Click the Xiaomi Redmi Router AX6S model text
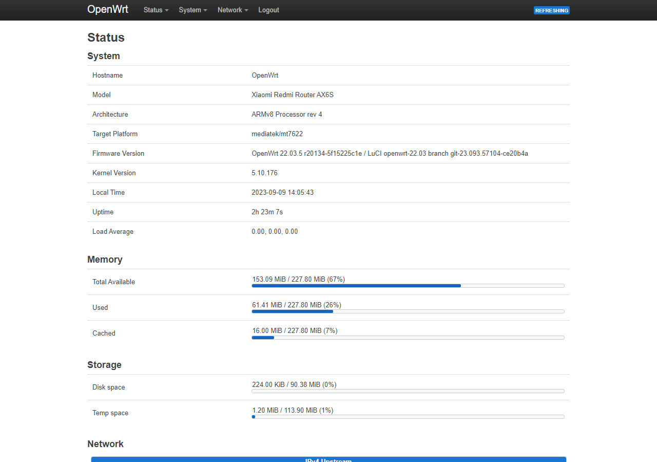657x462 pixels. point(293,95)
